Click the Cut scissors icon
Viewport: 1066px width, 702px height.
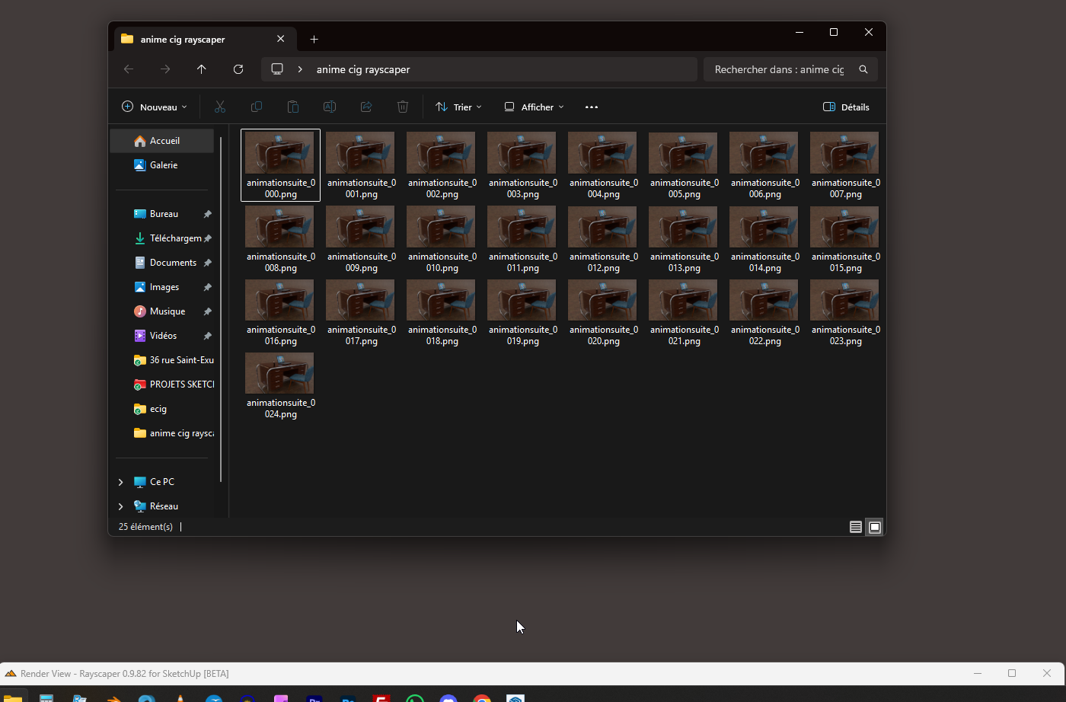click(220, 107)
